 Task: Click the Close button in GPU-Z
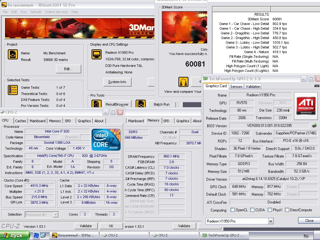point(309,221)
